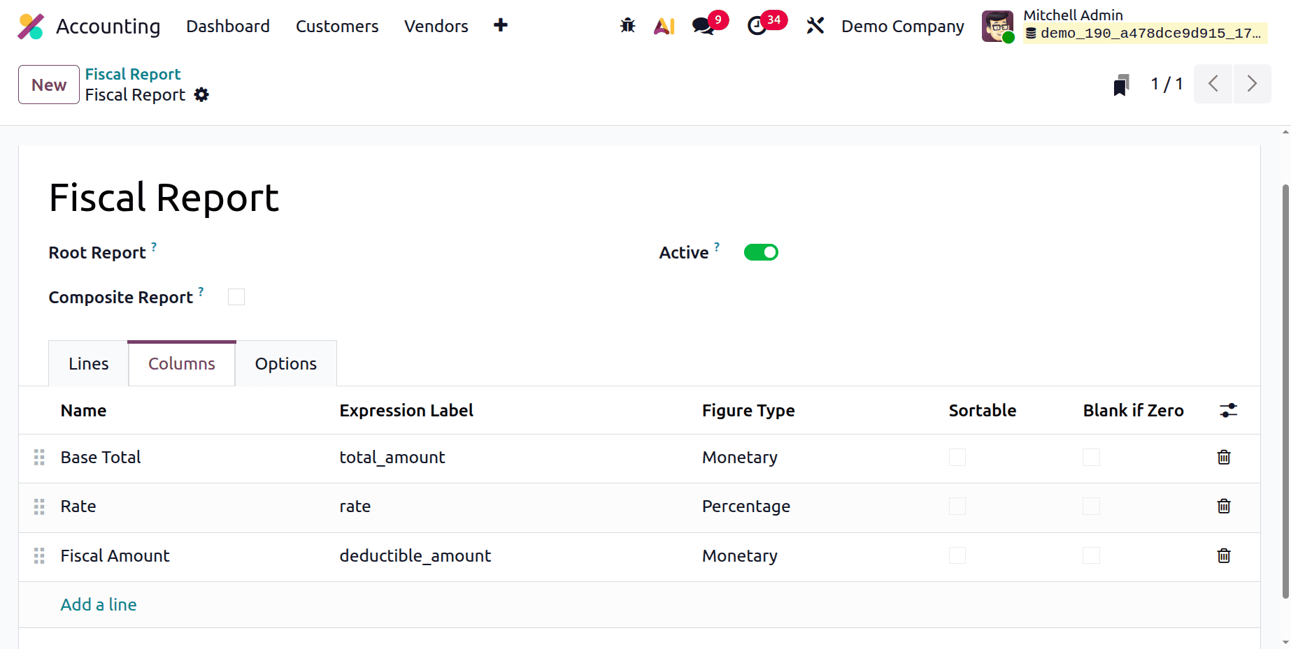The width and height of the screenshot is (1291, 649).
Task: Open the plus menu in navbar
Action: click(x=500, y=26)
